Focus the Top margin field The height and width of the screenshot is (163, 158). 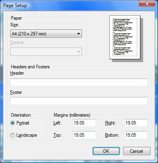point(84,135)
